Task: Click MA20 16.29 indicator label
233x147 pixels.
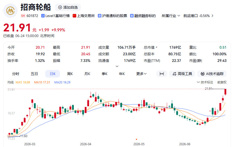Action: (62, 82)
